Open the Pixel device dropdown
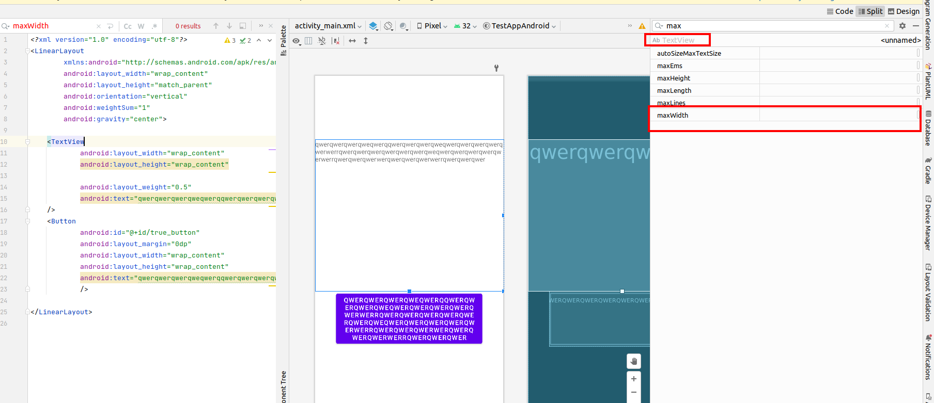This screenshot has height=403, width=934. (432, 26)
